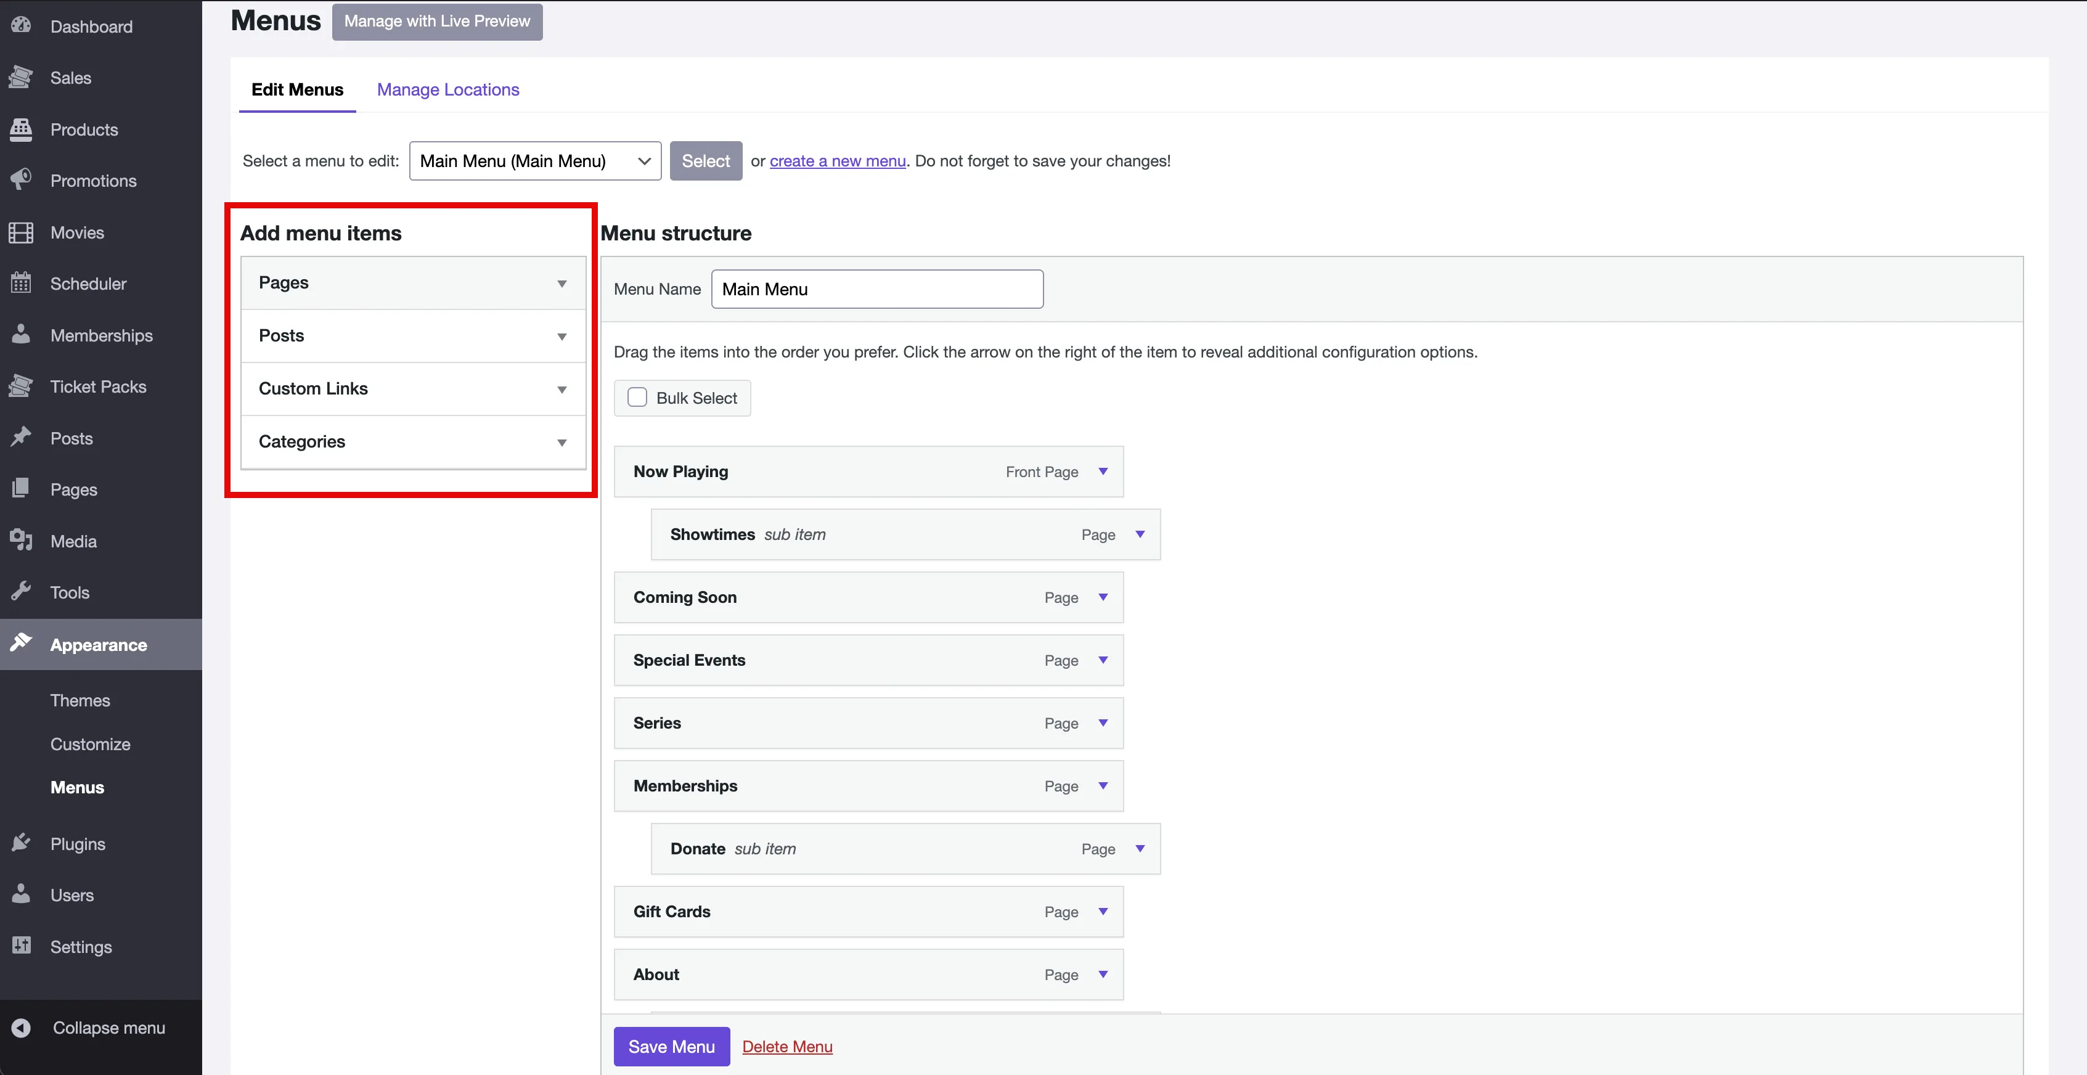Click the Posts pushpin icon
This screenshot has height=1075, width=2087.
pyautogui.click(x=21, y=438)
